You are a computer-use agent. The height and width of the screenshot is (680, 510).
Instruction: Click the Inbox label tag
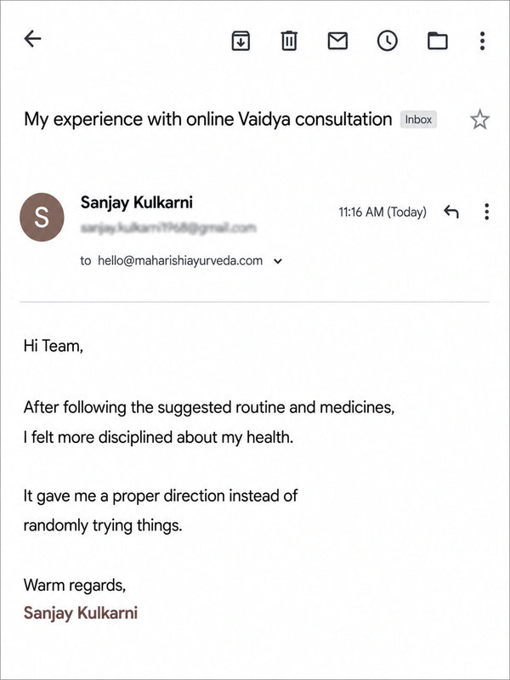pyautogui.click(x=418, y=120)
